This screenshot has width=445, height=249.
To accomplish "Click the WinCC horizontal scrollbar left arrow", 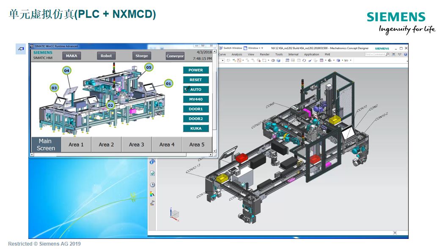I will pos(31,154).
